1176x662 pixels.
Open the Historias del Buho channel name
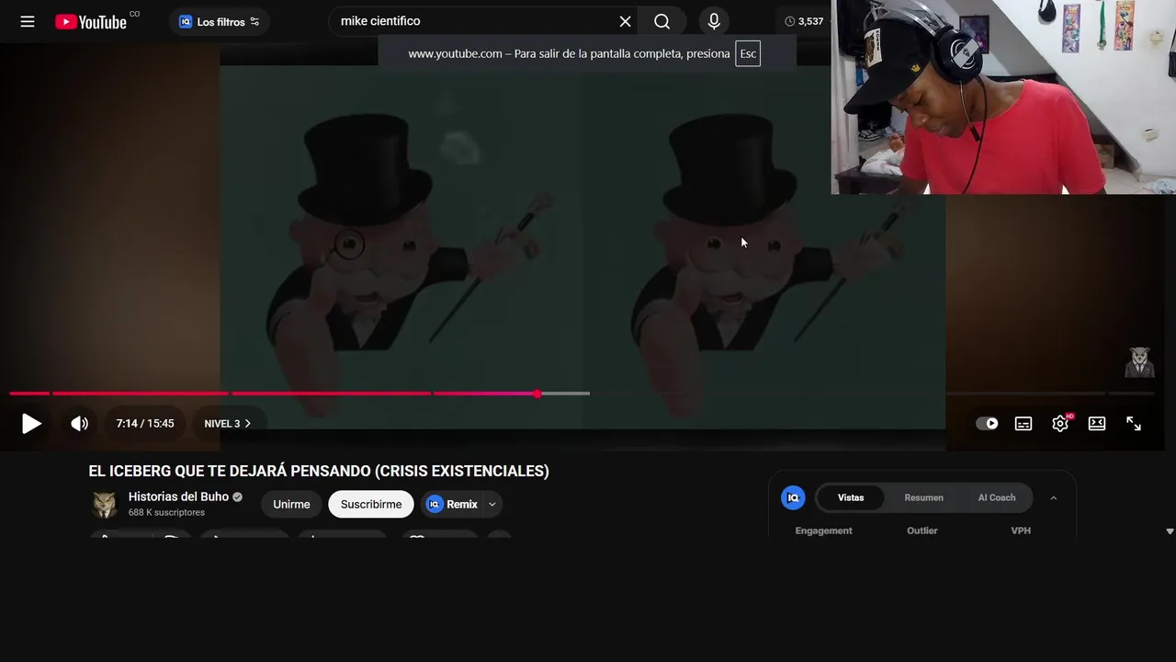coord(178,496)
